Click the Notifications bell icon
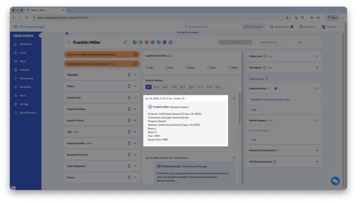This screenshot has height=203, width=357. pos(272,27)
